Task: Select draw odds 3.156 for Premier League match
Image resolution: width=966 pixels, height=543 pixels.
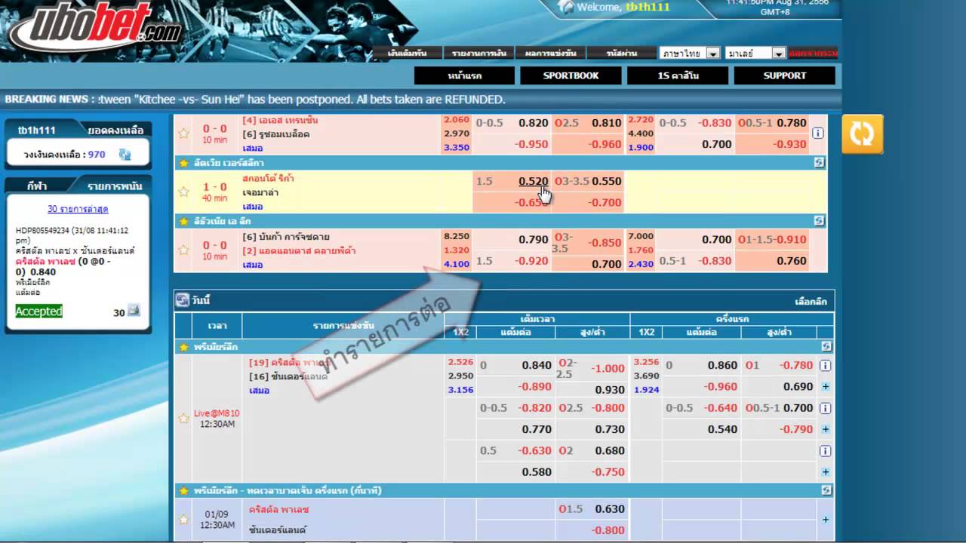Action: click(x=460, y=390)
